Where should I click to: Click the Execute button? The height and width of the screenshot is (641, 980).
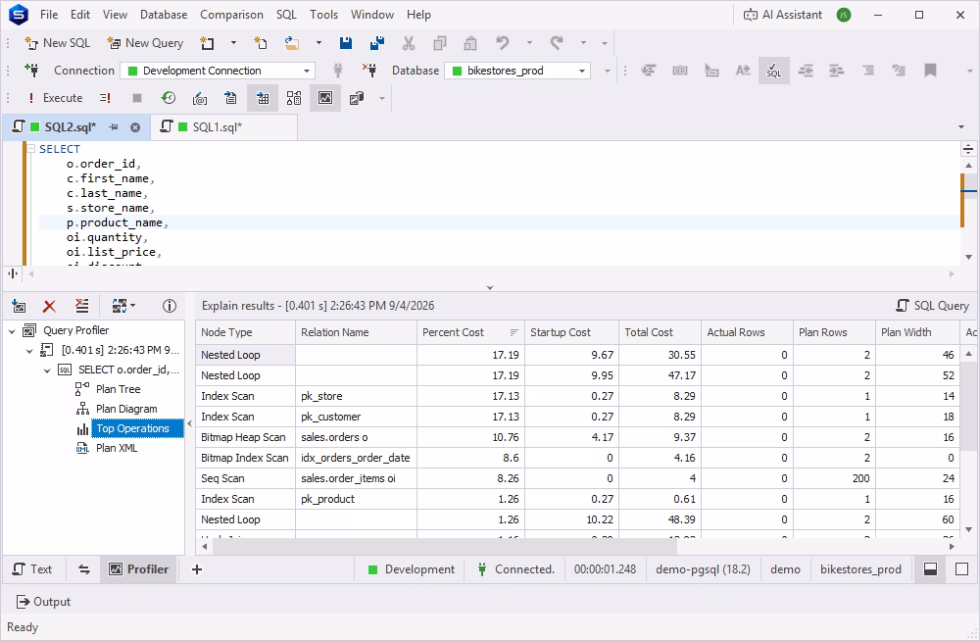[55, 98]
